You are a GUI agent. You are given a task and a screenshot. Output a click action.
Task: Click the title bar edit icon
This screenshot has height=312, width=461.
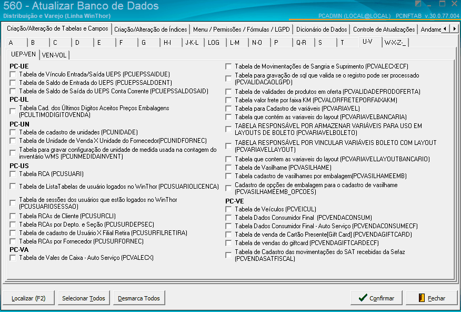tap(418, 4)
